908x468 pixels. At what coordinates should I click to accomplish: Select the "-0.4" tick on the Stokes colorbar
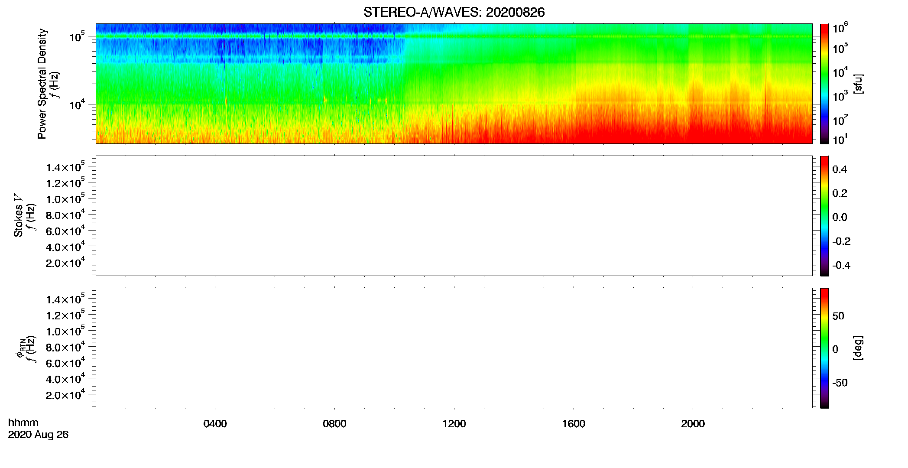(x=841, y=266)
